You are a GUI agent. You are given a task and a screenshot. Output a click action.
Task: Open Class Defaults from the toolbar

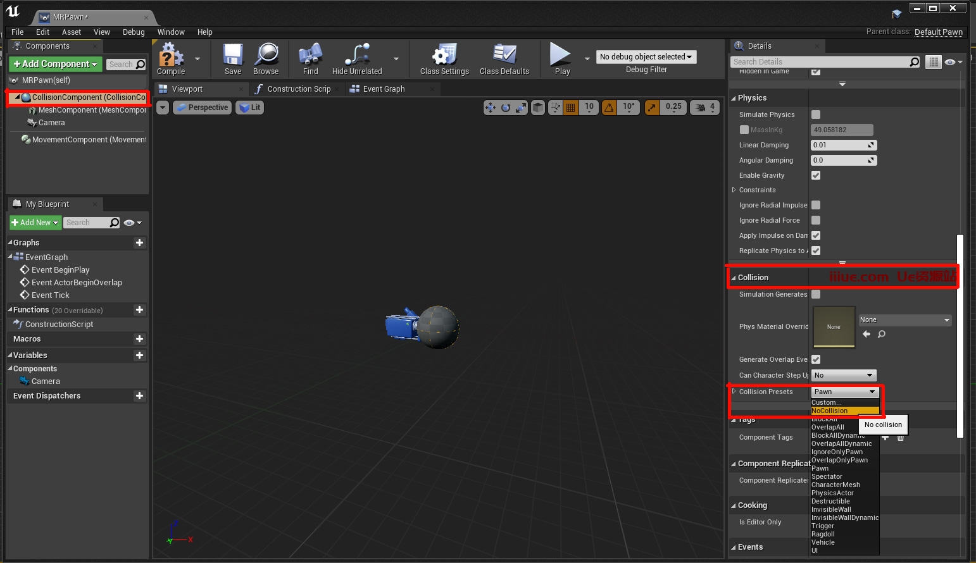pyautogui.click(x=504, y=59)
